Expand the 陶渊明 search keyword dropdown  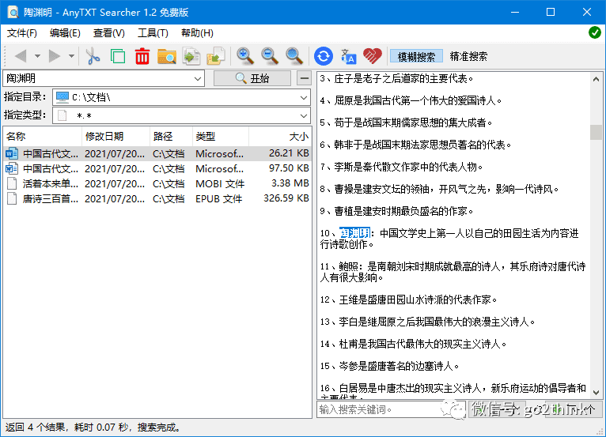[198, 79]
